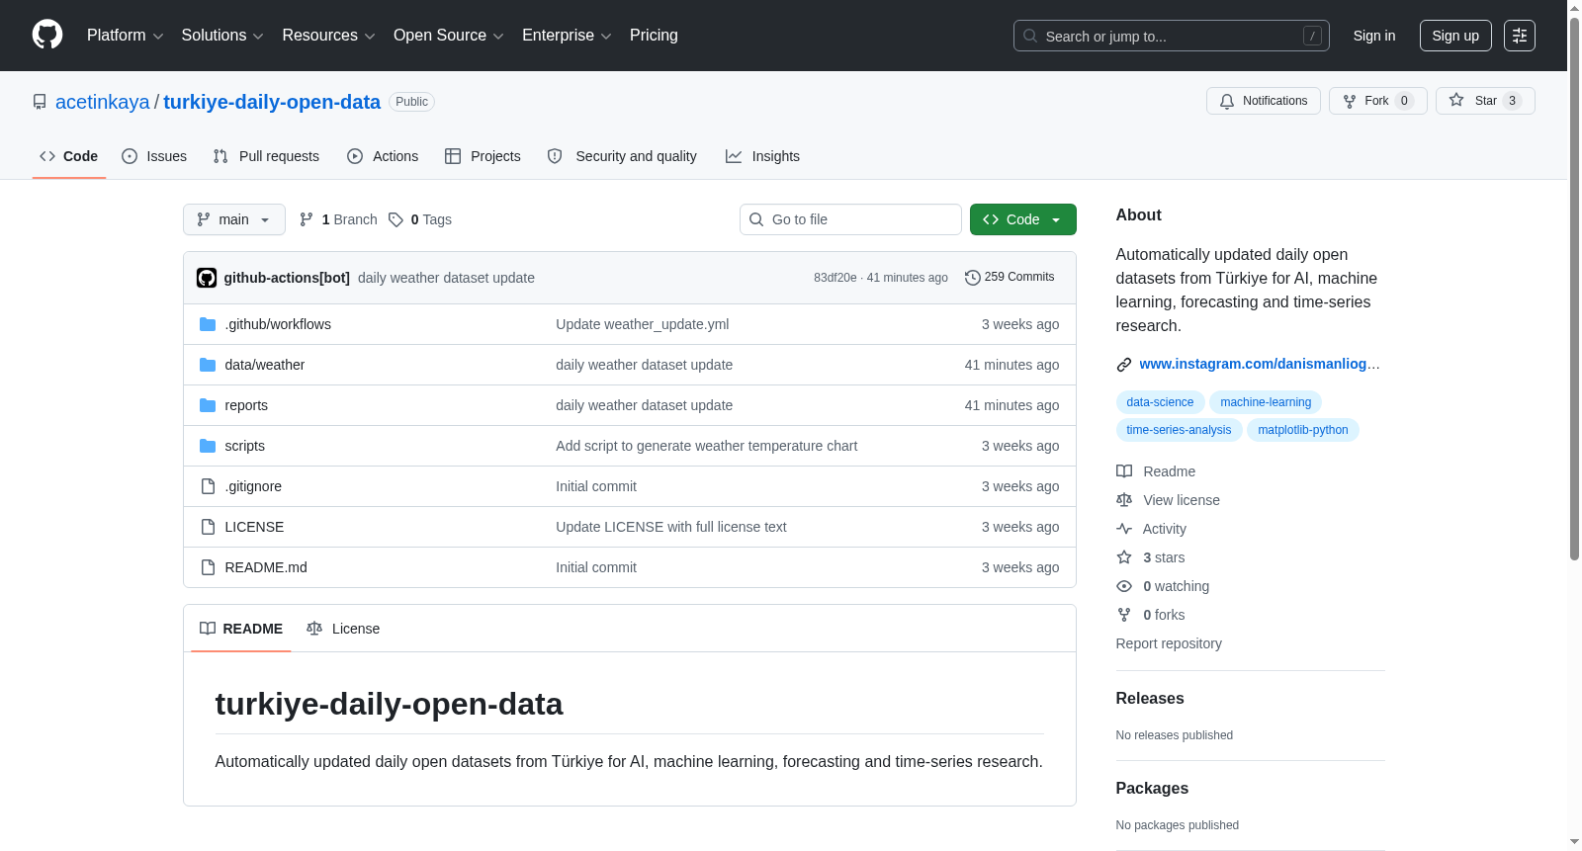This screenshot has width=1582, height=851.
Task: Click the Notifications button
Action: click(1264, 101)
